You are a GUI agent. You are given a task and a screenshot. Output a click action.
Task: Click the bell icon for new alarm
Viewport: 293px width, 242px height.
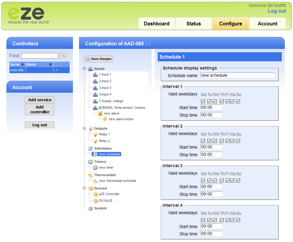point(100,114)
